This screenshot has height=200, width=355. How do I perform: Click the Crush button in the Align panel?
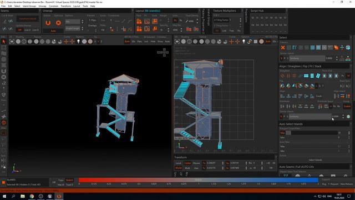319,96
